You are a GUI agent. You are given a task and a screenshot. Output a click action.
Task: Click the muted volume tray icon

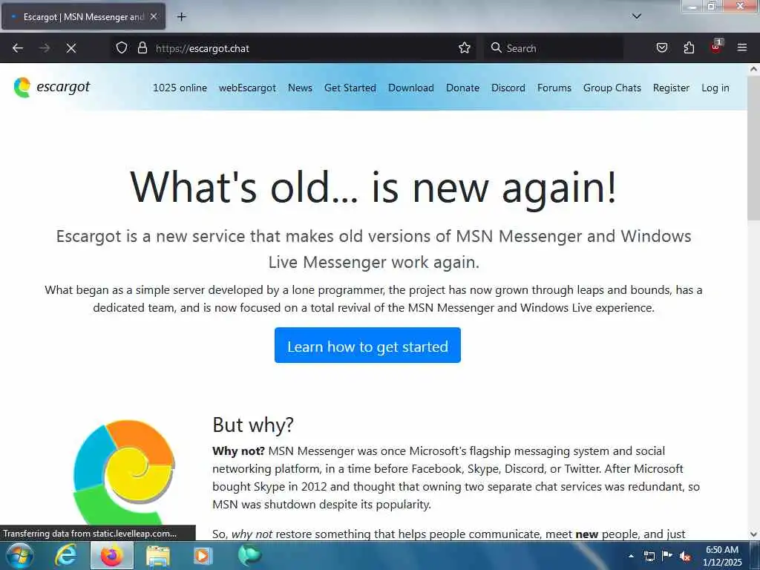click(x=685, y=557)
